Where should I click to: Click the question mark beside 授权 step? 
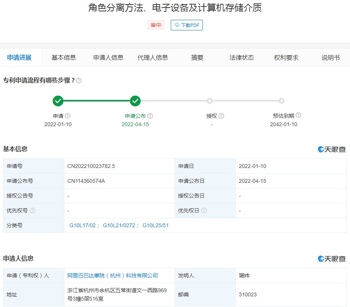tap(221, 116)
